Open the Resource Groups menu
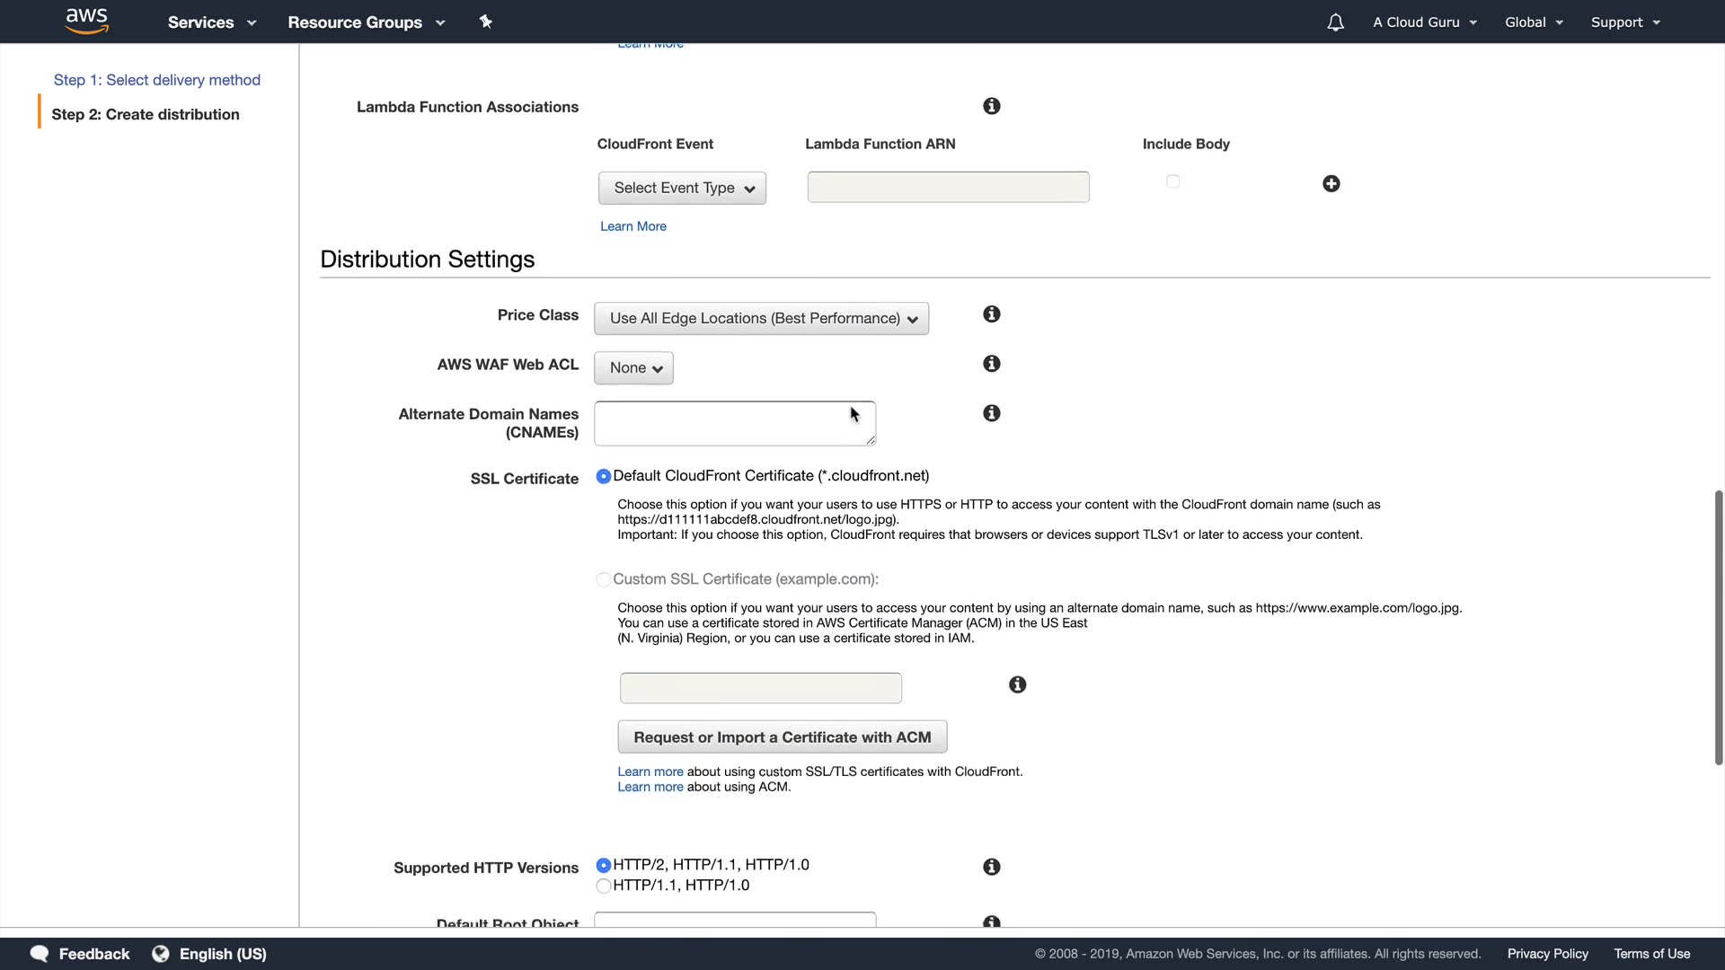The width and height of the screenshot is (1725, 970). click(x=366, y=22)
